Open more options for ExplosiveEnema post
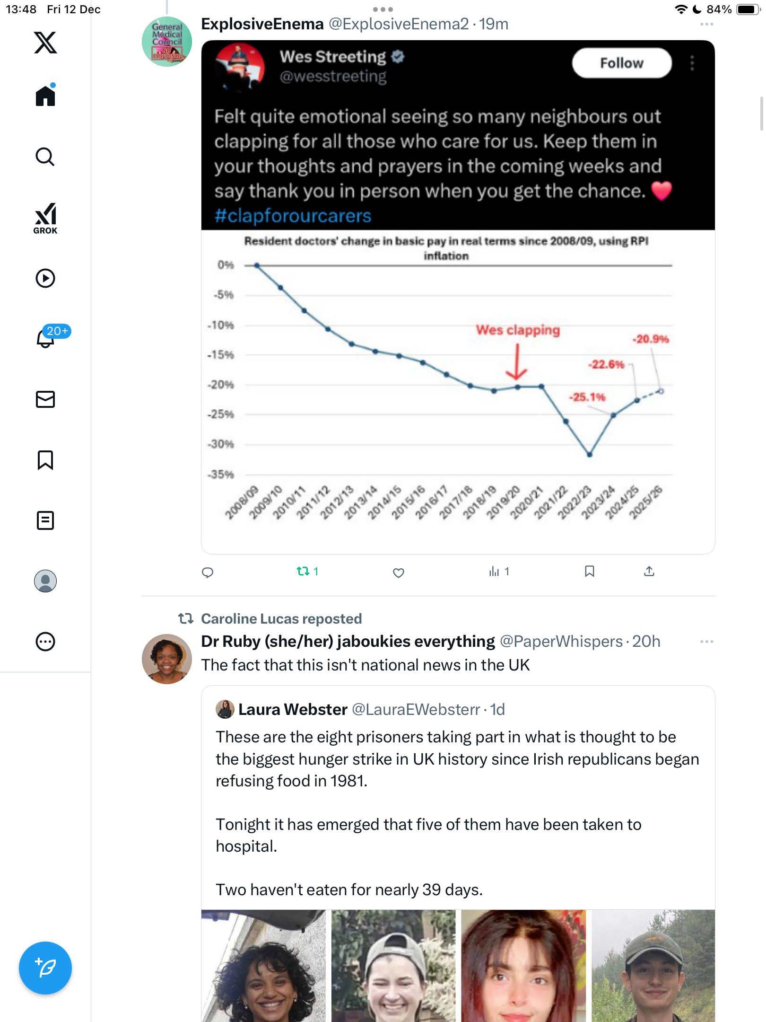The width and height of the screenshot is (766, 1022). click(706, 24)
